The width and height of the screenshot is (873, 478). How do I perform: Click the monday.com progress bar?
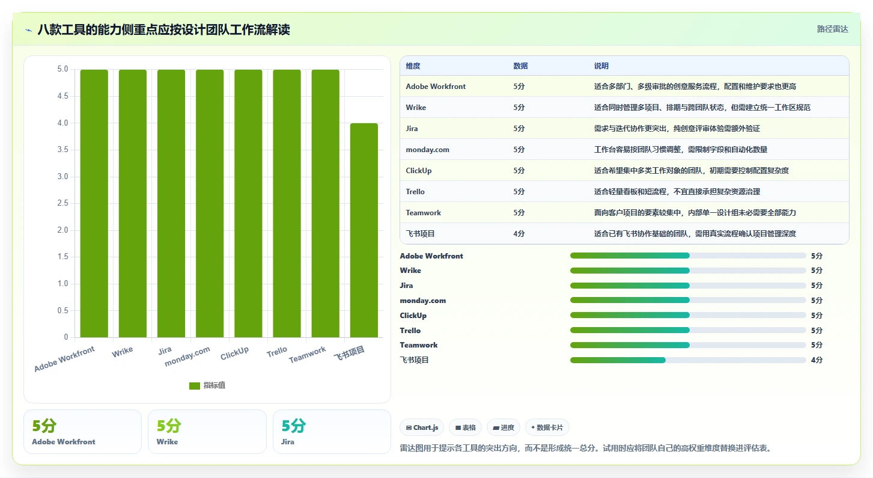click(x=688, y=300)
